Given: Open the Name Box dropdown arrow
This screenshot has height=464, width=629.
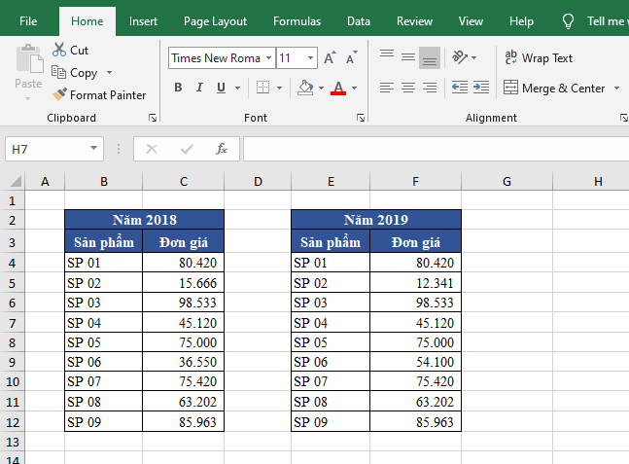Looking at the screenshot, I should point(94,149).
